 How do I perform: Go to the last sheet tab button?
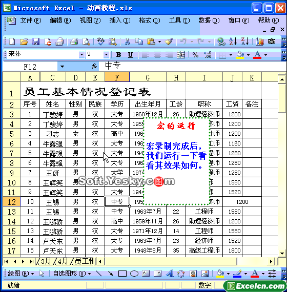pyautogui.click(x=31, y=261)
